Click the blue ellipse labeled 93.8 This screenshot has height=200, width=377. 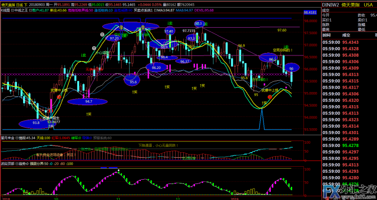36,123
